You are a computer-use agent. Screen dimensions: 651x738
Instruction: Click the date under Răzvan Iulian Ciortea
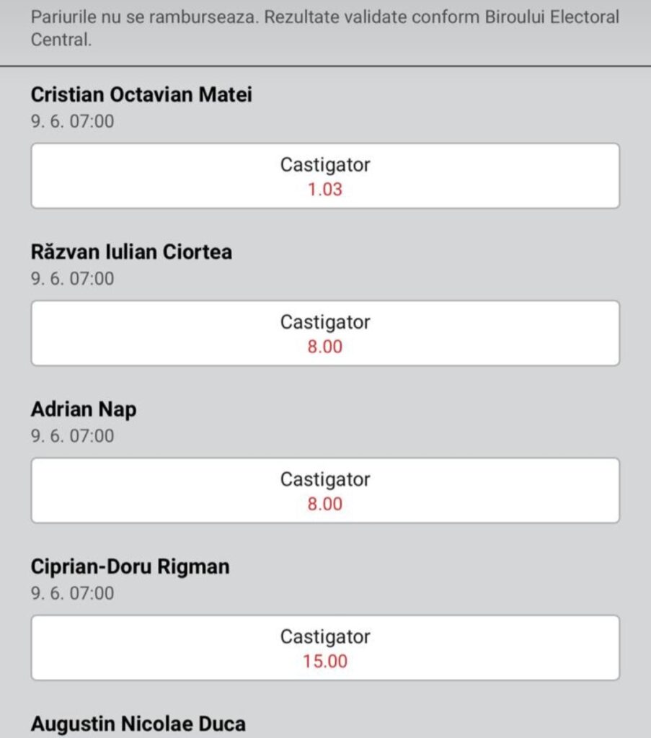coord(72,278)
